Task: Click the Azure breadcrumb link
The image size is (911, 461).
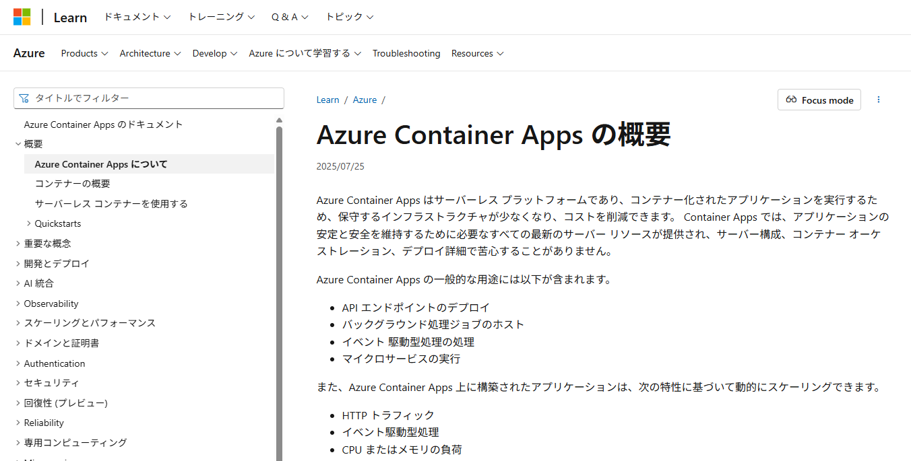Action: coord(365,100)
